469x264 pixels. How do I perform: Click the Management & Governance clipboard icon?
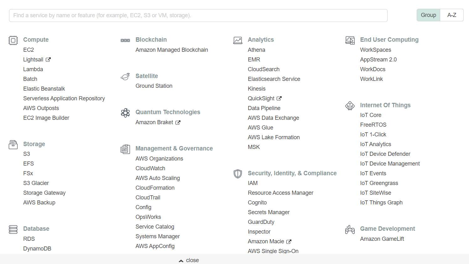point(125,149)
